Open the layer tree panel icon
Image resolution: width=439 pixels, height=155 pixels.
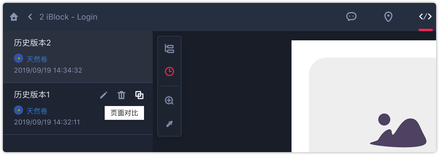point(169,48)
